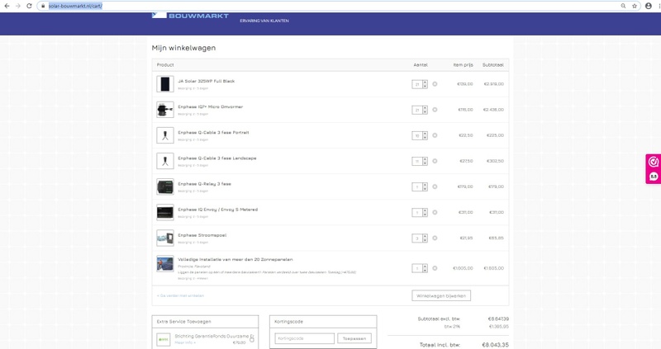Click quantity field for Enphase Q-Cable Landscape

click(x=417, y=161)
